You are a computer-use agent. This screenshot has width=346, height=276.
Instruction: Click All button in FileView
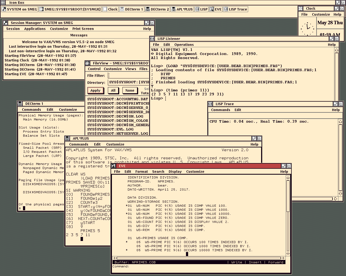tap(113, 91)
